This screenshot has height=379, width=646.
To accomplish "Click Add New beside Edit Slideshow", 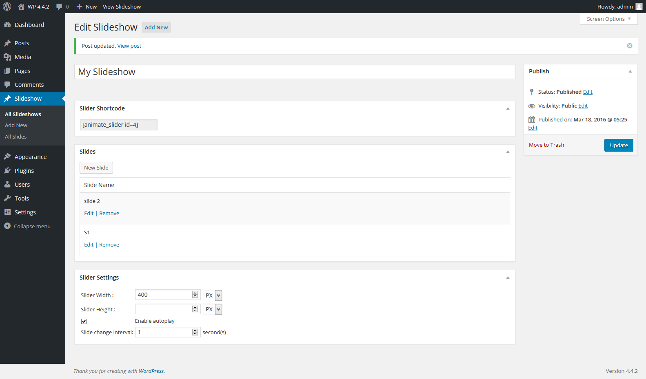I will click(x=156, y=27).
